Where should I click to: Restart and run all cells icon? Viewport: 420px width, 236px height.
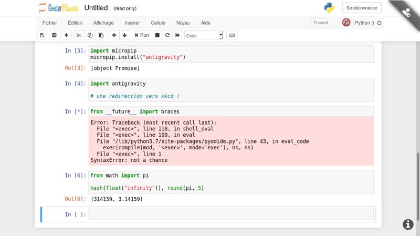pyautogui.click(x=177, y=35)
